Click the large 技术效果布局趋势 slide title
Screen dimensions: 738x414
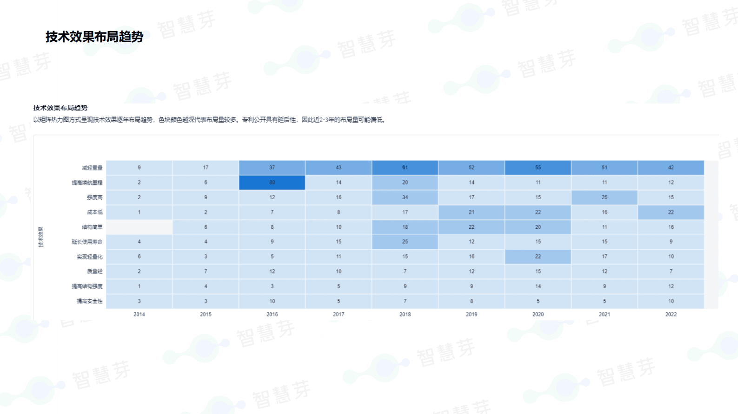(94, 37)
